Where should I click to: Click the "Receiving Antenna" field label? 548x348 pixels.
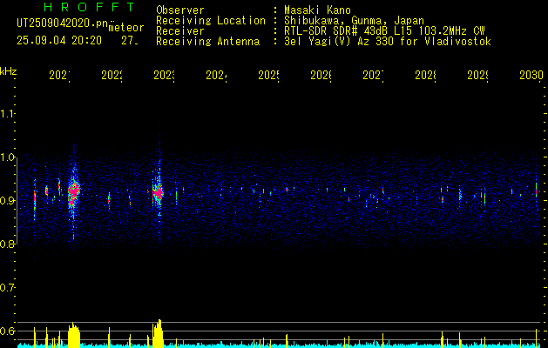click(208, 42)
